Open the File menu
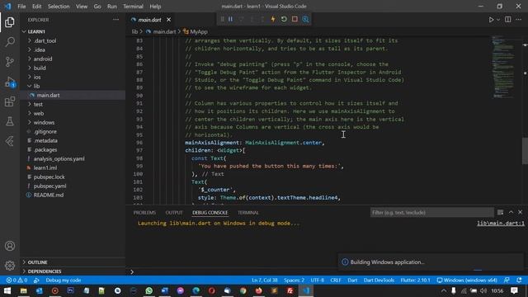This screenshot has height=297, width=528. [x=21, y=6]
